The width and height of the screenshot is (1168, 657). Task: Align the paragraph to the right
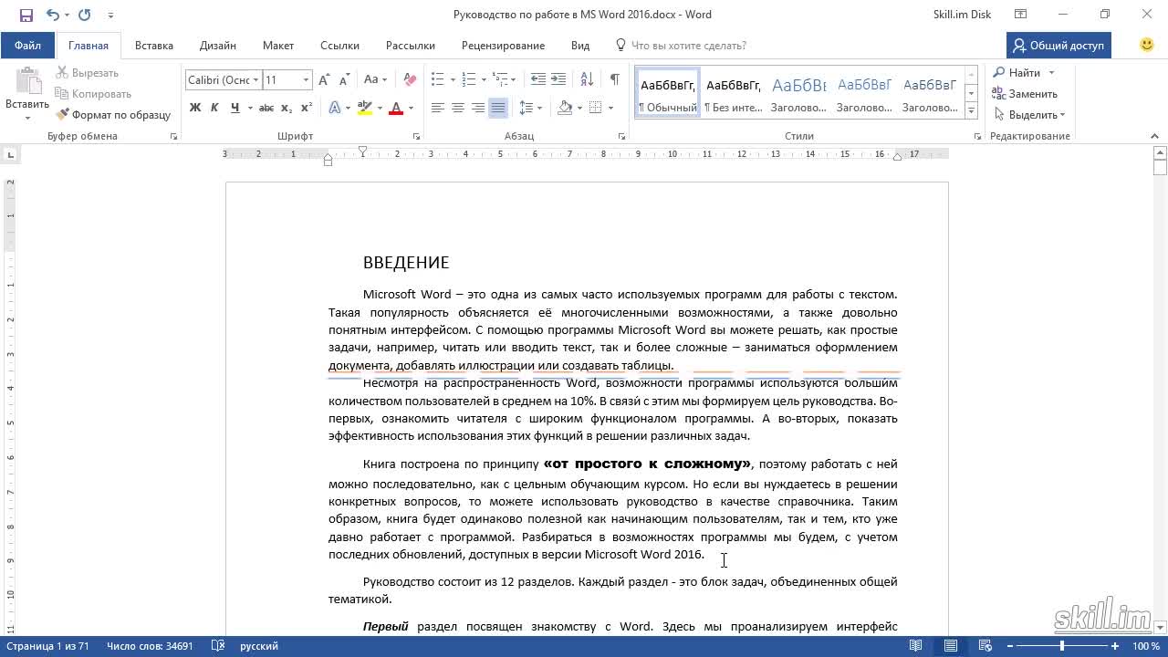[x=477, y=108]
